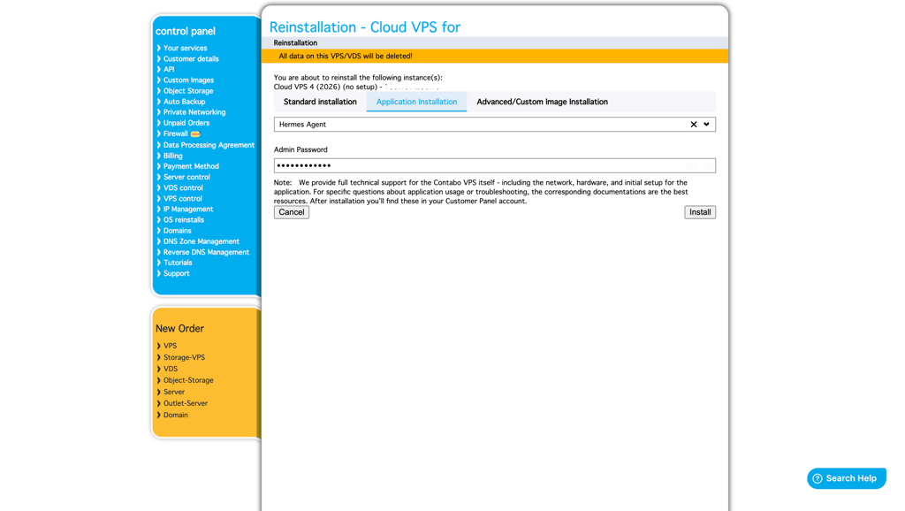Open the API page

point(169,69)
